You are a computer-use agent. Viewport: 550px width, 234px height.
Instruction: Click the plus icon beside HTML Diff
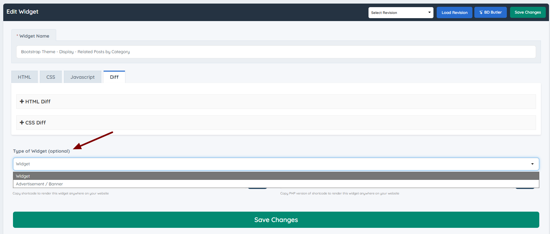coord(22,101)
